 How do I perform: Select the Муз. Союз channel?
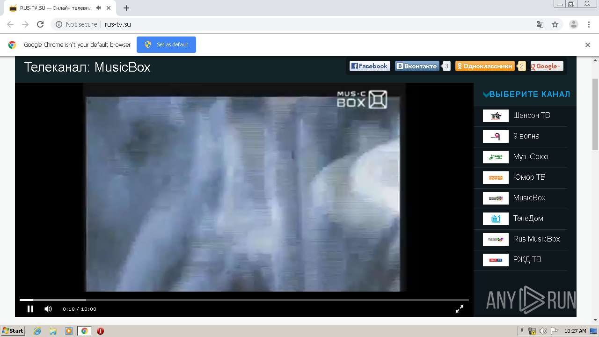pos(531,157)
